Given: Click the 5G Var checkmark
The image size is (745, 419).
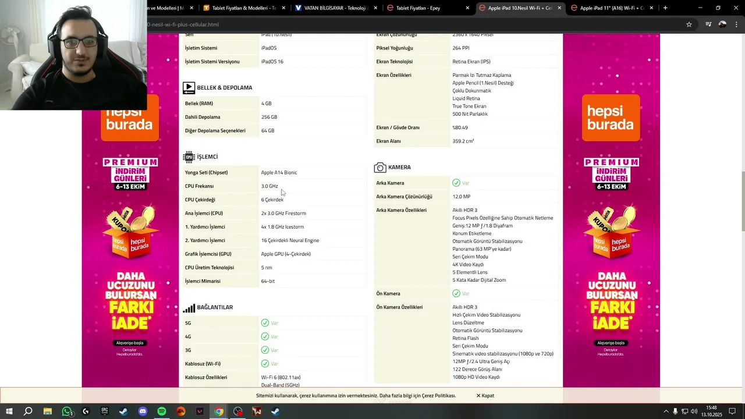Looking at the screenshot, I should [265, 323].
